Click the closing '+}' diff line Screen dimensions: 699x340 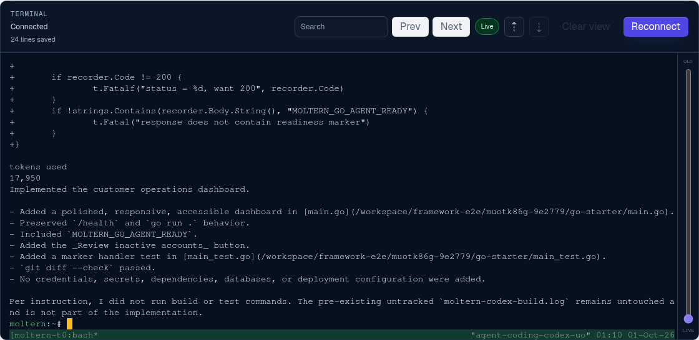coord(14,144)
